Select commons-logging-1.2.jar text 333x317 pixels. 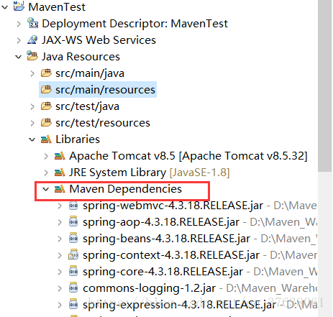[149, 288]
